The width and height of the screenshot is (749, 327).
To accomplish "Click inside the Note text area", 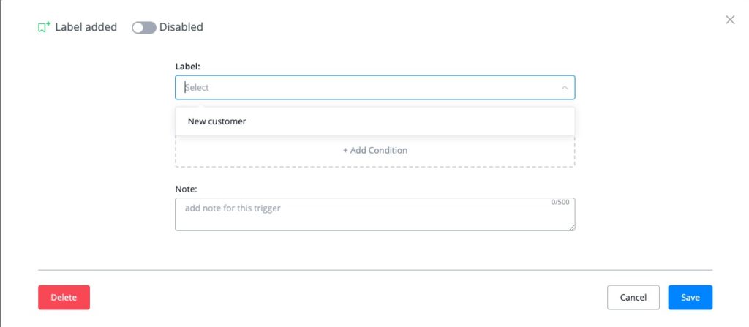I will pyautogui.click(x=366, y=216).
